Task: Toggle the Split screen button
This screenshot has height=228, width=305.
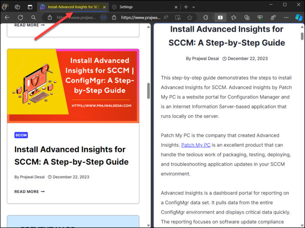Action: [x=220, y=17]
